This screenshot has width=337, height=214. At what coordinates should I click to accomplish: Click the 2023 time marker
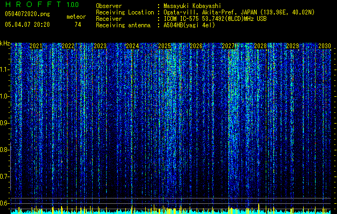pyautogui.click(x=100, y=46)
